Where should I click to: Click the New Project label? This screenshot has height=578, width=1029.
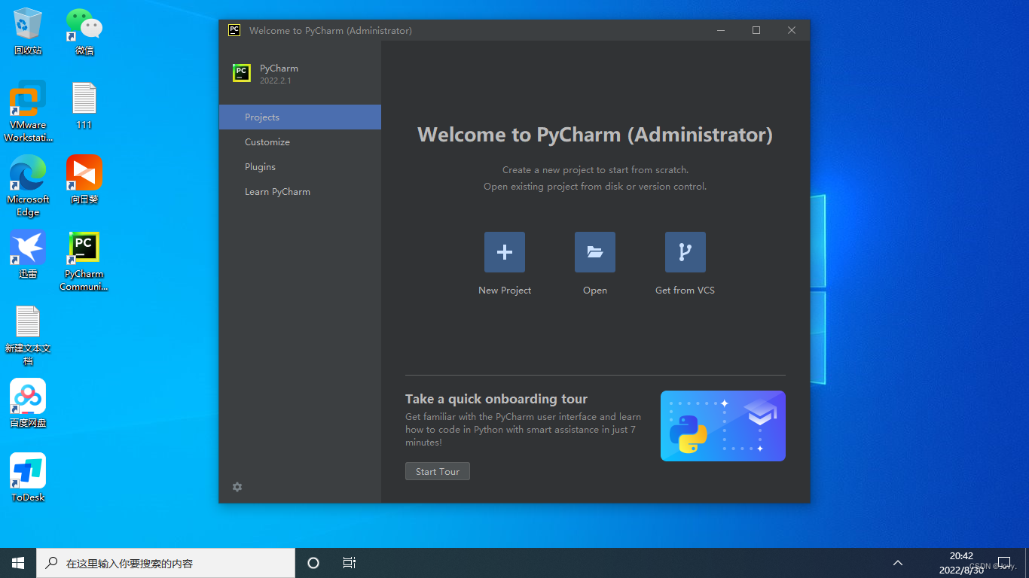[x=505, y=291]
